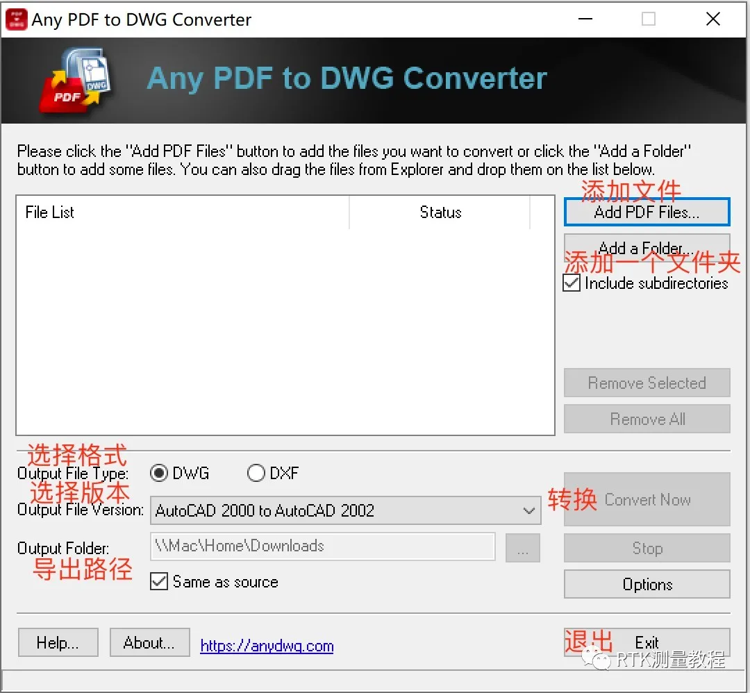Image resolution: width=750 pixels, height=693 pixels.
Task: Click the Convert Now button
Action: 647,499
